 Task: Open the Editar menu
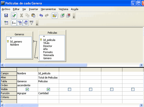pos(16,9)
